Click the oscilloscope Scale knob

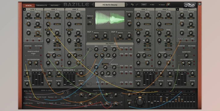[129, 24]
